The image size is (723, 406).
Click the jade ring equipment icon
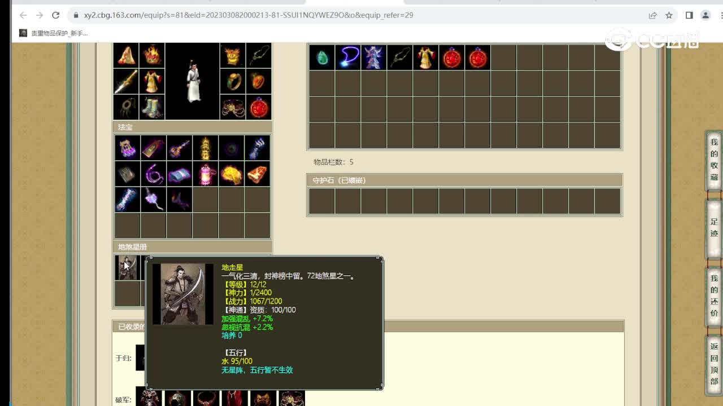coord(232,81)
